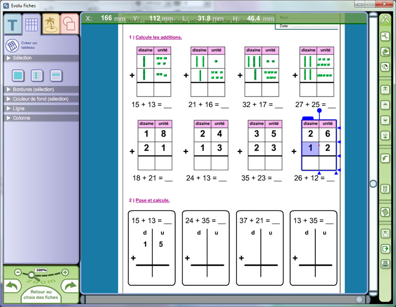Click the zoom out minus button
The width and height of the screenshot is (396, 307).
click(x=18, y=272)
